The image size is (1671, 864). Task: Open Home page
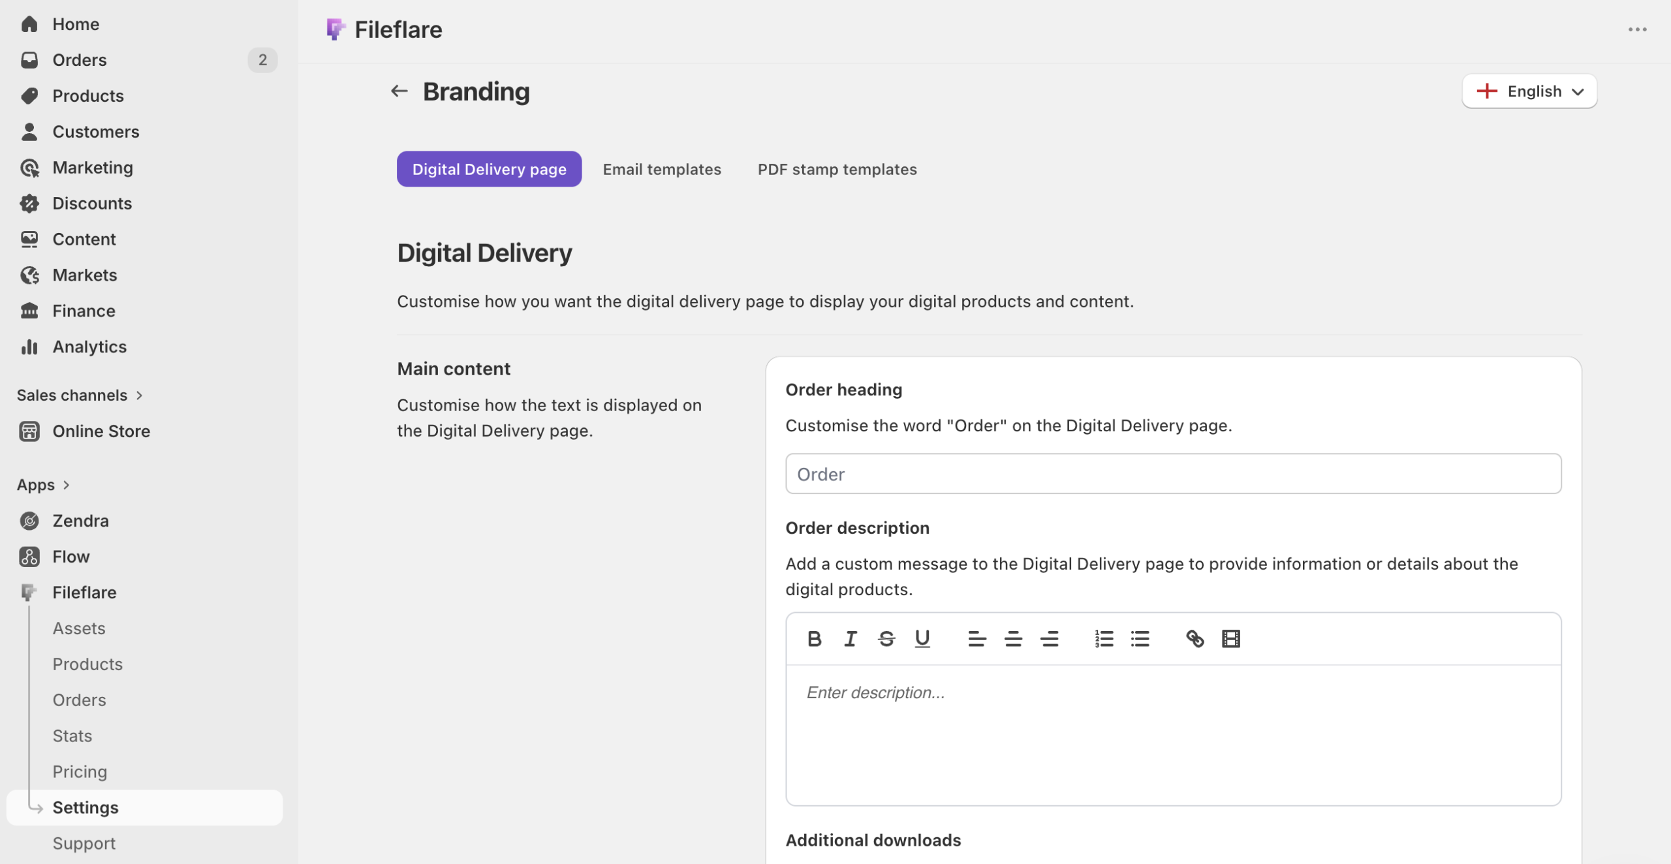(76, 24)
